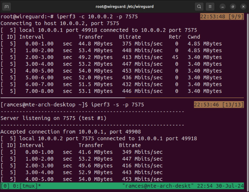The height and width of the screenshot is (192, 249).
Task: Close the terminal window
Action: [x=243, y=7]
